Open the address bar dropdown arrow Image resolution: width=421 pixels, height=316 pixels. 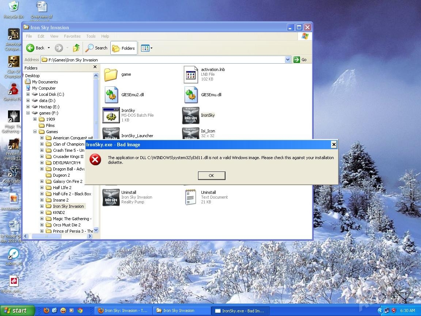click(288, 60)
